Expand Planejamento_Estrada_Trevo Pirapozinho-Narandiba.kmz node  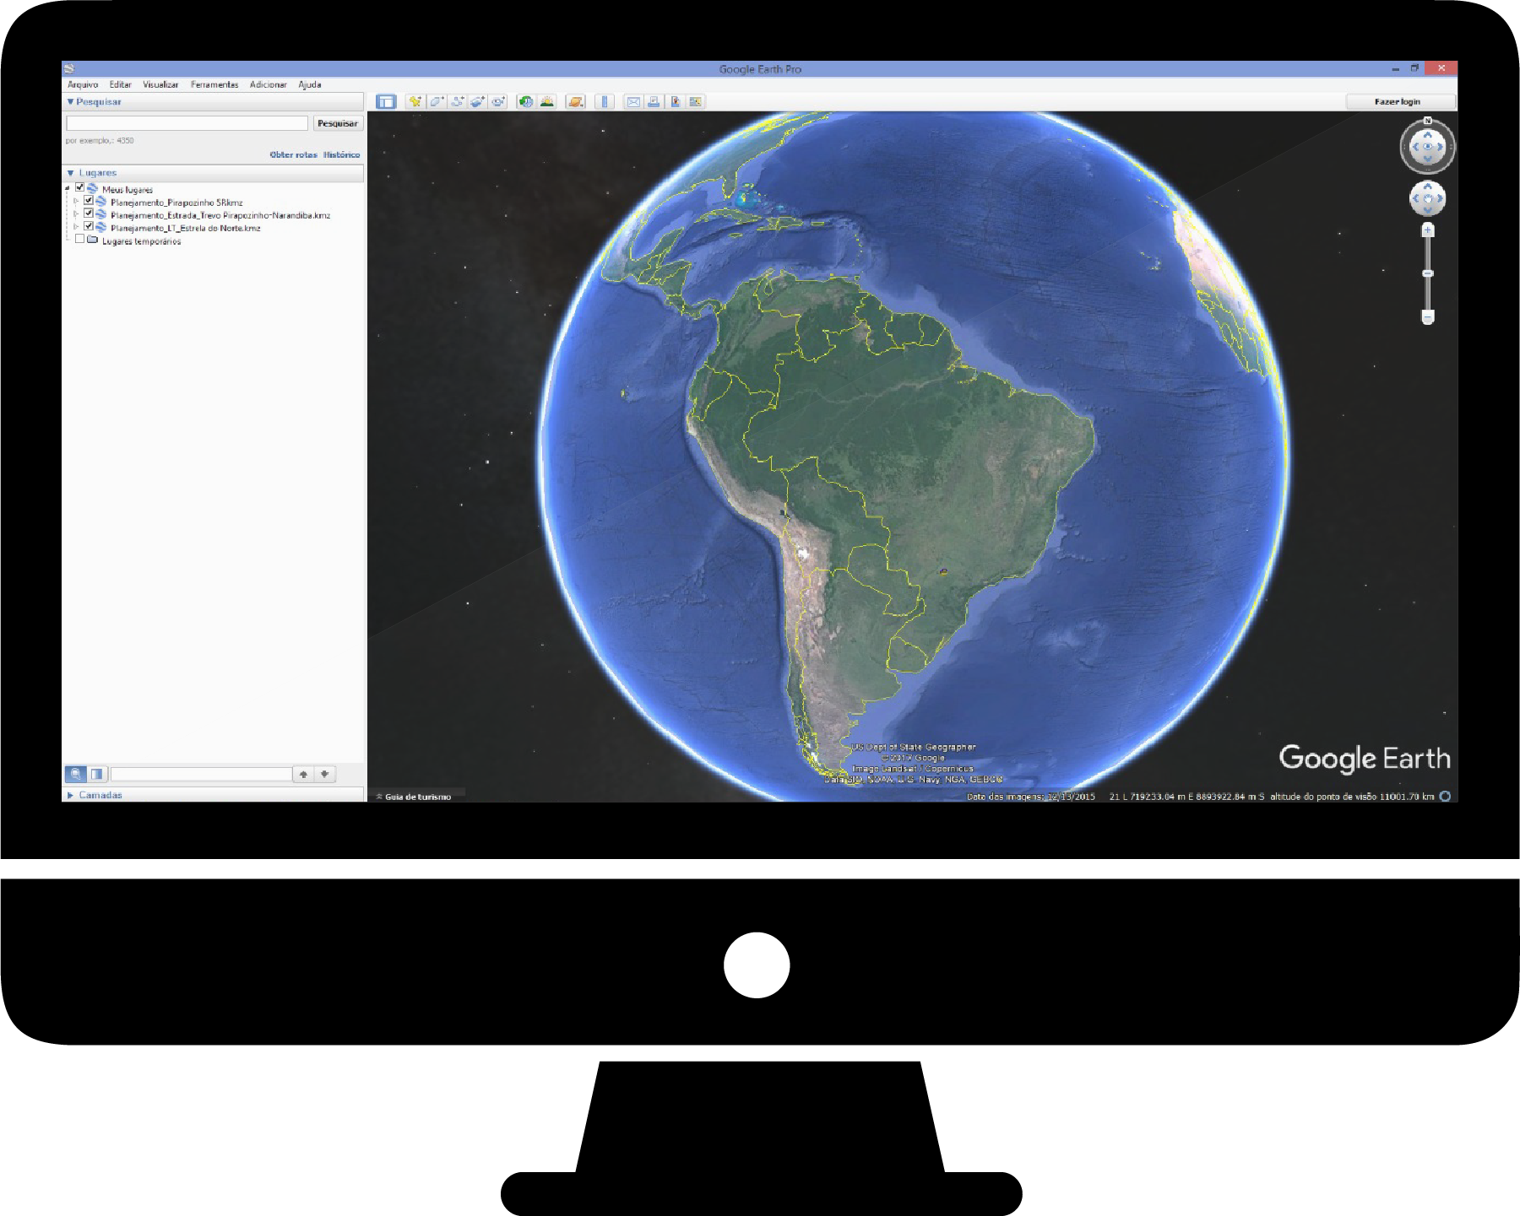click(x=76, y=214)
